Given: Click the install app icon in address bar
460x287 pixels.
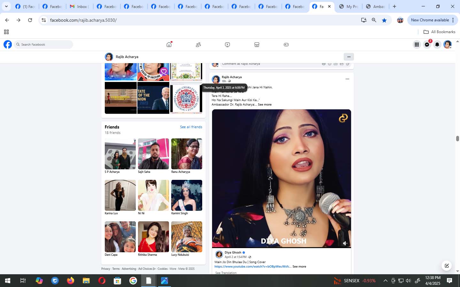Looking at the screenshot, I should pyautogui.click(x=364, y=20).
